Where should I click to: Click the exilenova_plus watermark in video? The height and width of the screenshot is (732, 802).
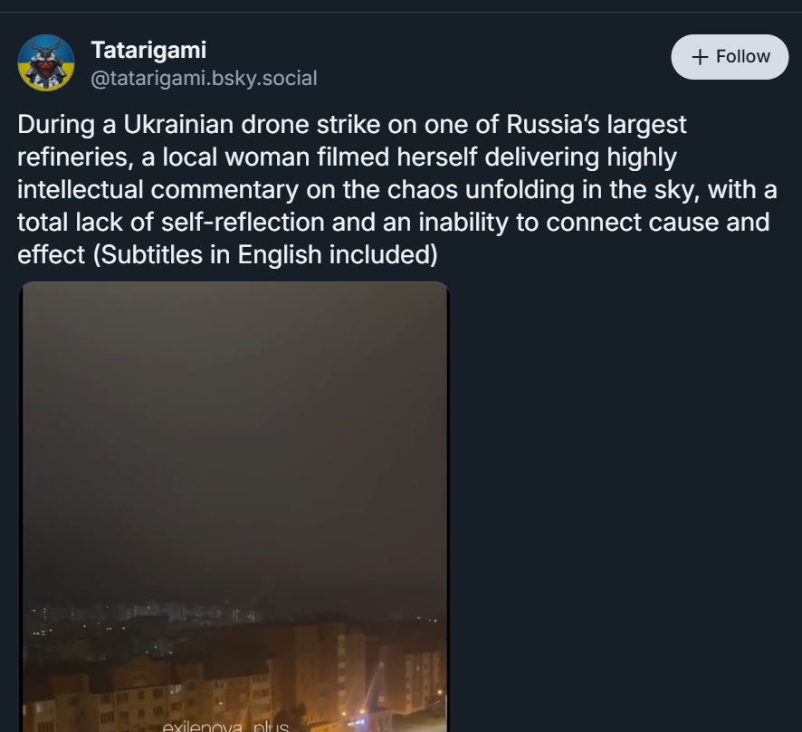coord(224,725)
